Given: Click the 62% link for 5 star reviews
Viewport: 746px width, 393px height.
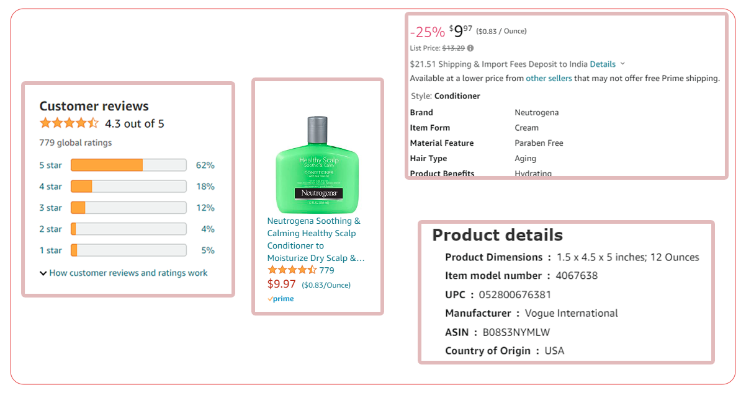Looking at the screenshot, I should pyautogui.click(x=205, y=165).
